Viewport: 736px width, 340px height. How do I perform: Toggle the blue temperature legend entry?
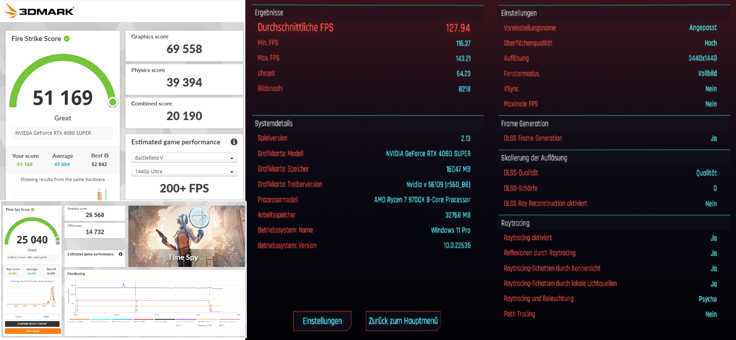coord(122,320)
